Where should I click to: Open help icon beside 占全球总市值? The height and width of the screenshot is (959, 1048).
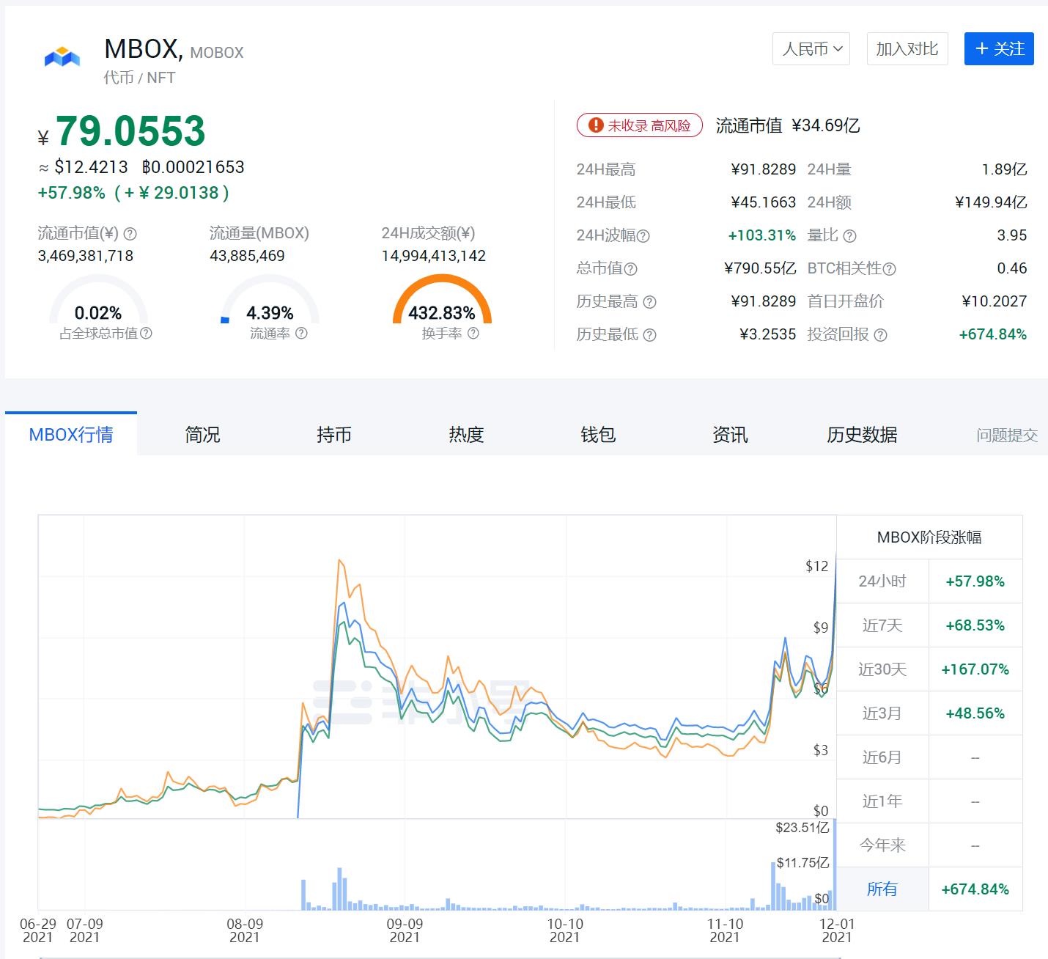point(146,333)
